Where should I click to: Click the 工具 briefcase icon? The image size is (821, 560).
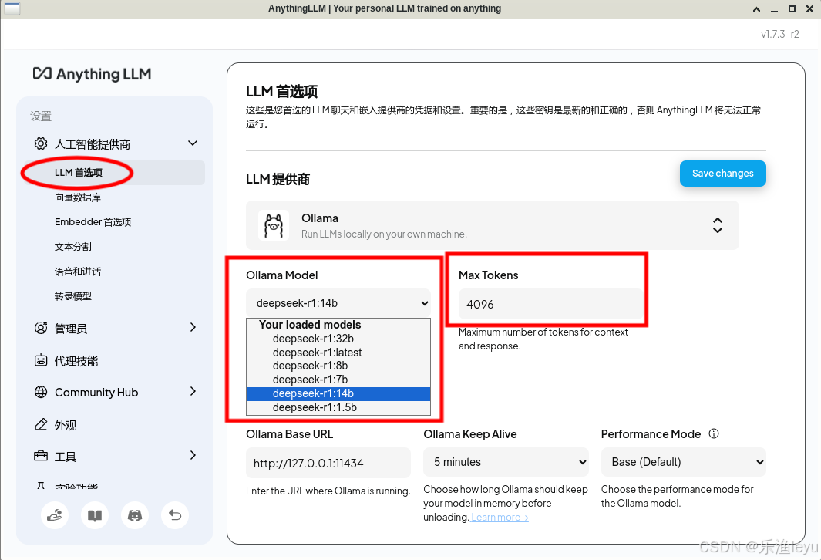click(41, 456)
